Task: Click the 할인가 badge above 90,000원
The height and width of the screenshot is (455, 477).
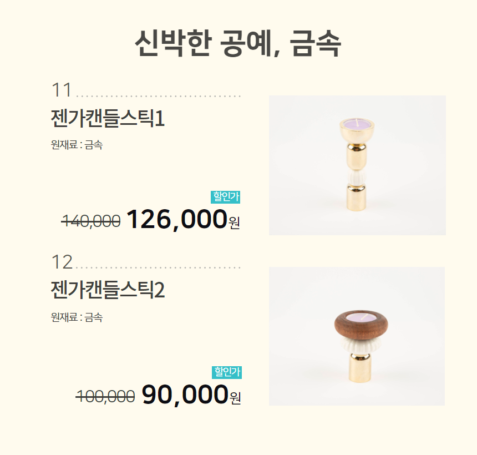Action: [227, 372]
